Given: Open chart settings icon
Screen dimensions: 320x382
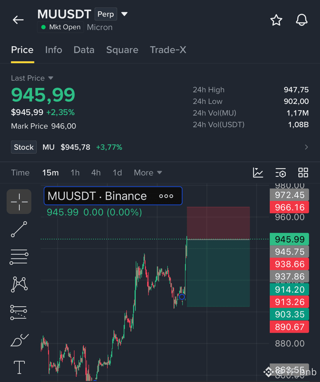Looking at the screenshot, I should click(281, 173).
